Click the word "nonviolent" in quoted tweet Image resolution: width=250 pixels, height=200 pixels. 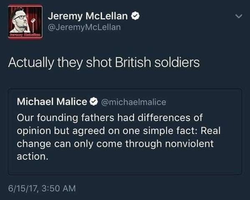point(189,144)
